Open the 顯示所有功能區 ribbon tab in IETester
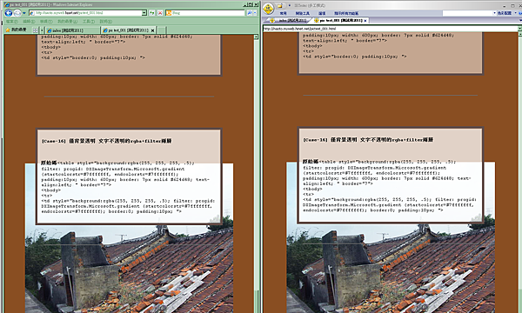 click(x=346, y=13)
